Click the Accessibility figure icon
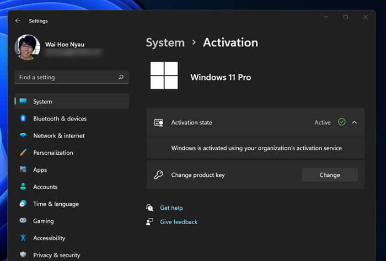The height and width of the screenshot is (261, 386). click(23, 238)
